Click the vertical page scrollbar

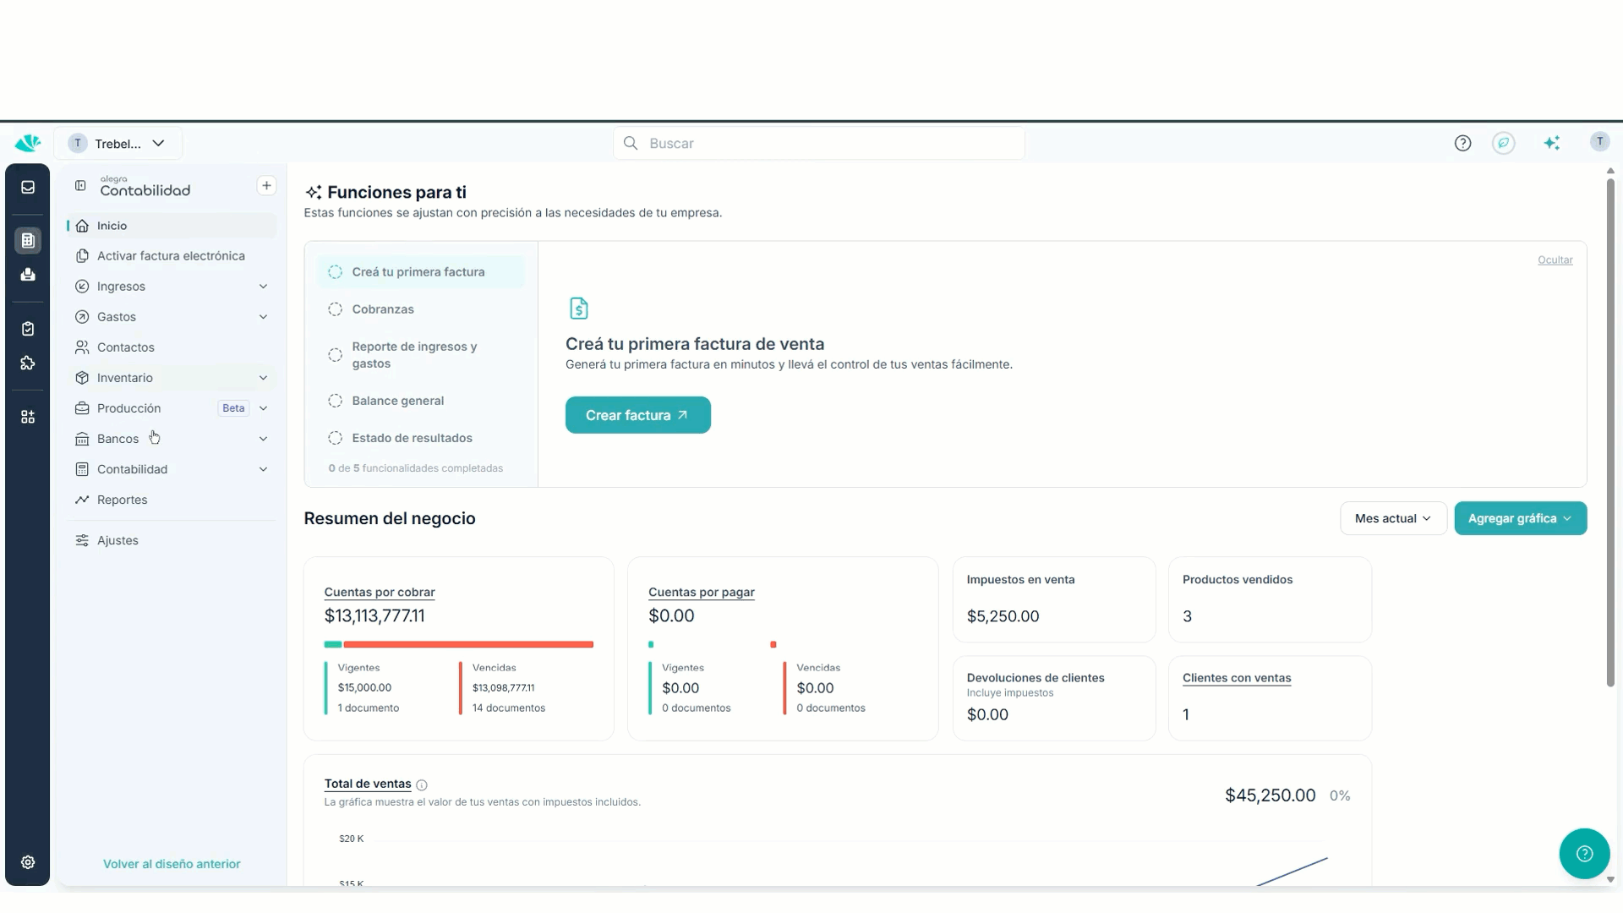[1610, 431]
